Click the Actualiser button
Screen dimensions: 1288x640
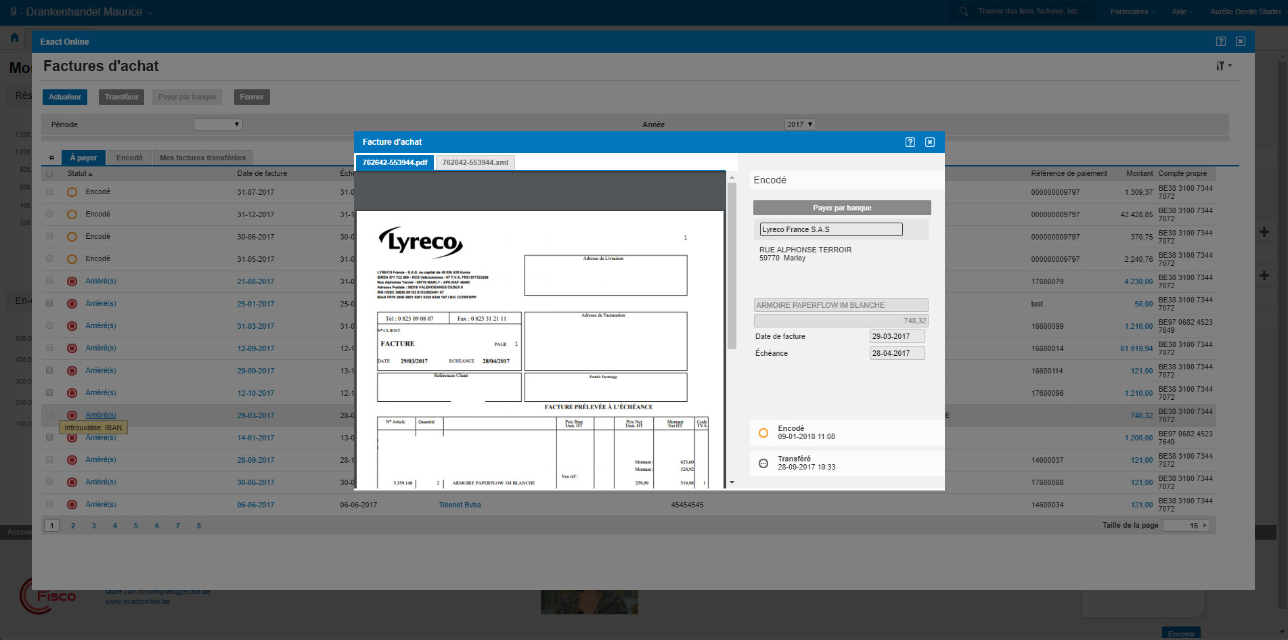coord(65,97)
